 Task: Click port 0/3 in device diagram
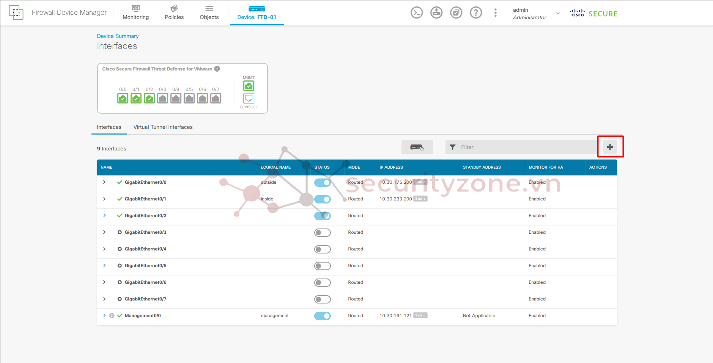coord(162,99)
